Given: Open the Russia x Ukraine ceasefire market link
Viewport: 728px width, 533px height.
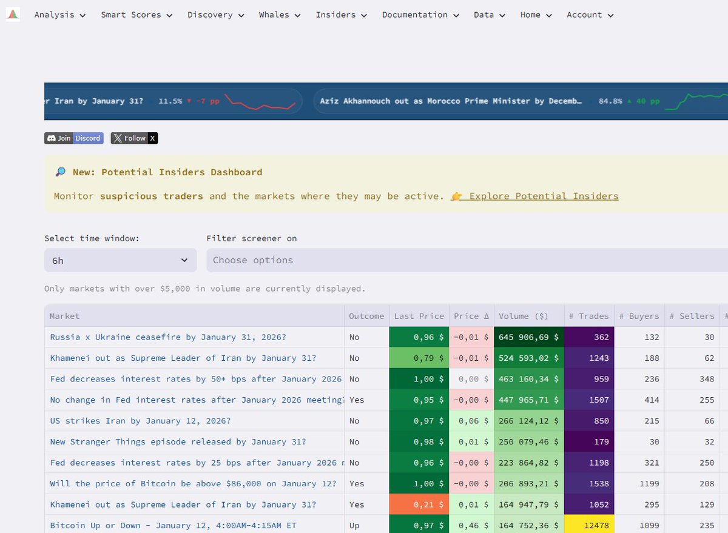Looking at the screenshot, I should (x=167, y=337).
